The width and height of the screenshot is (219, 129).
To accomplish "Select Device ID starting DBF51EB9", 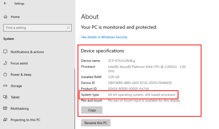I will tap(140, 83).
